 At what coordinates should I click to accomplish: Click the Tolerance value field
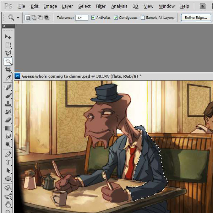click(82, 18)
